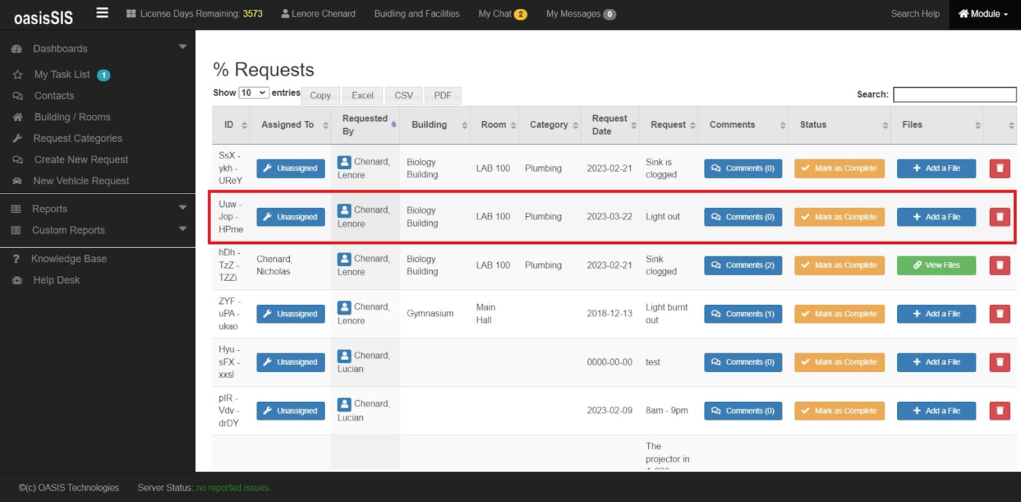Click the car icon beside New Vehicle Request
The height and width of the screenshot is (502, 1021).
coord(17,181)
